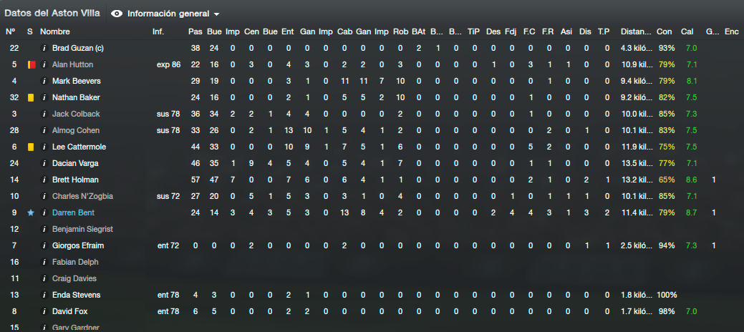Sort table by Nombre column header

pyautogui.click(x=55, y=31)
